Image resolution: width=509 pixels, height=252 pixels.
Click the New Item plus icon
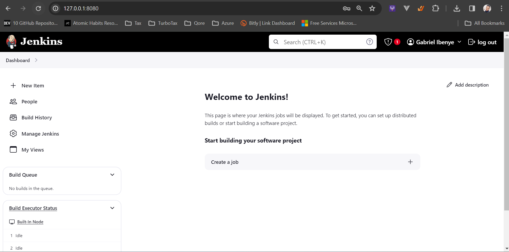13,86
